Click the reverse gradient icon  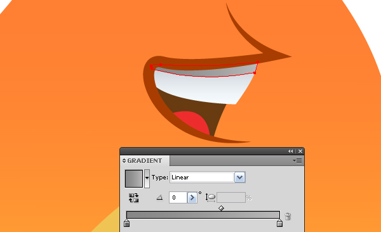[x=133, y=198]
